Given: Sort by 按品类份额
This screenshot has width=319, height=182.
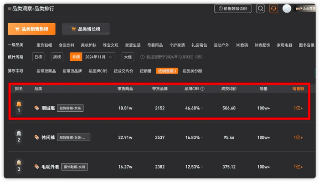Looking at the screenshot, I should (192, 71).
